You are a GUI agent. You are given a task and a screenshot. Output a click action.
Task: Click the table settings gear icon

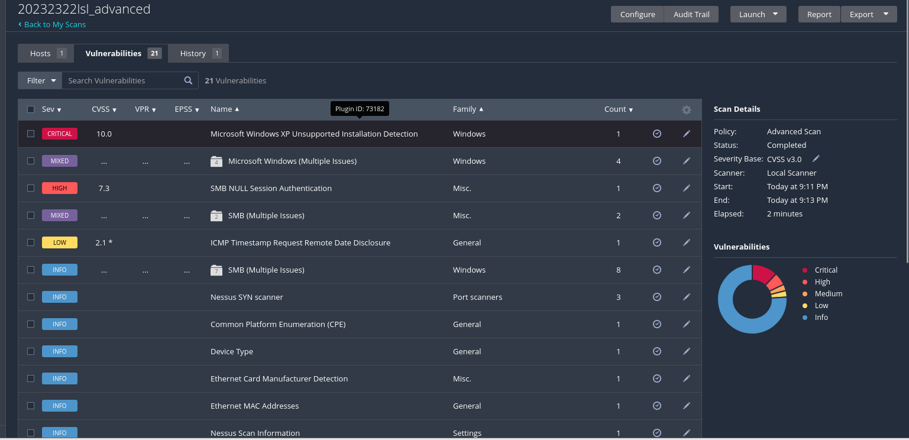click(x=686, y=109)
